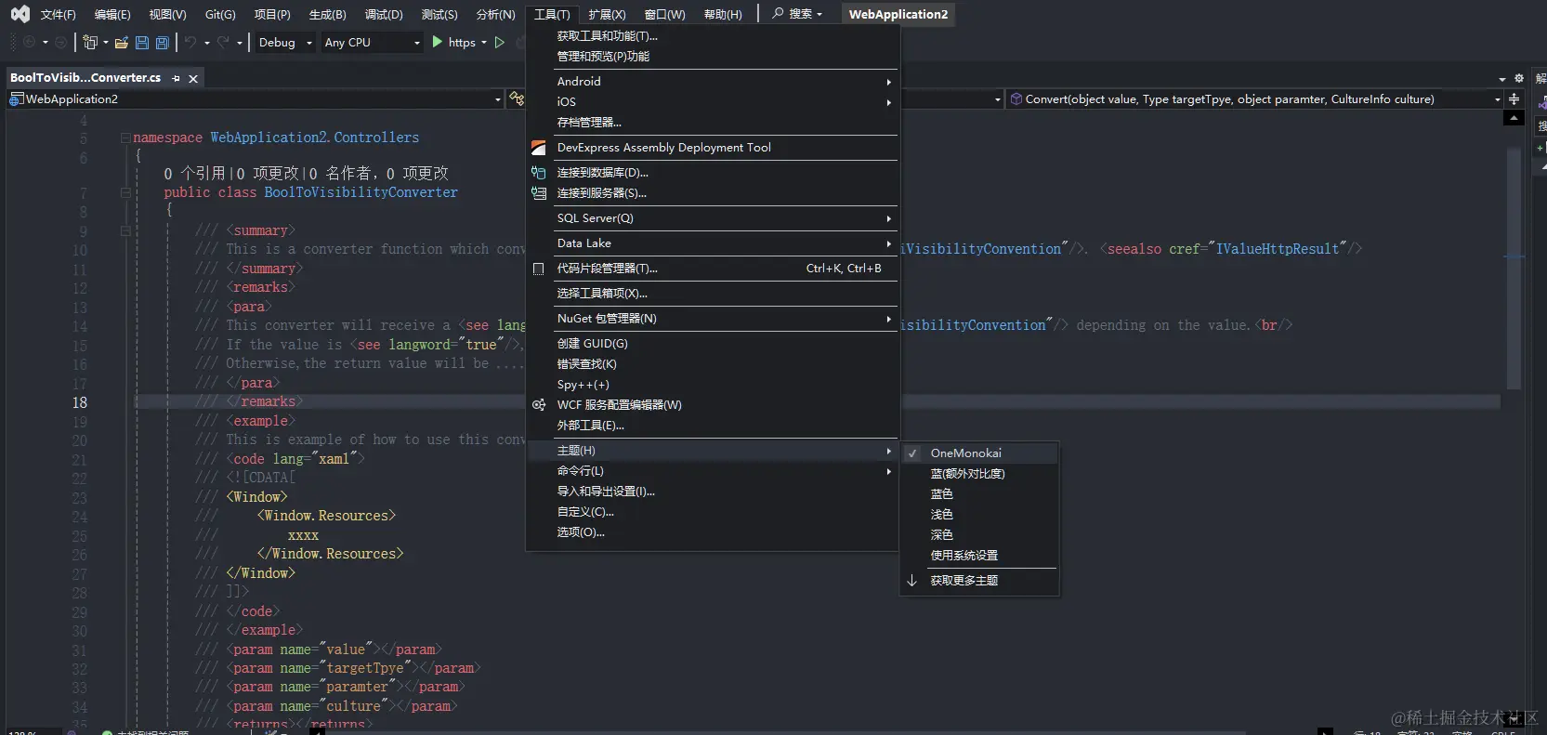
Task: Open the document tab list dropdown arrow
Action: coord(1502,79)
